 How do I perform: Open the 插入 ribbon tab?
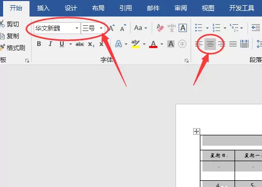43,8
